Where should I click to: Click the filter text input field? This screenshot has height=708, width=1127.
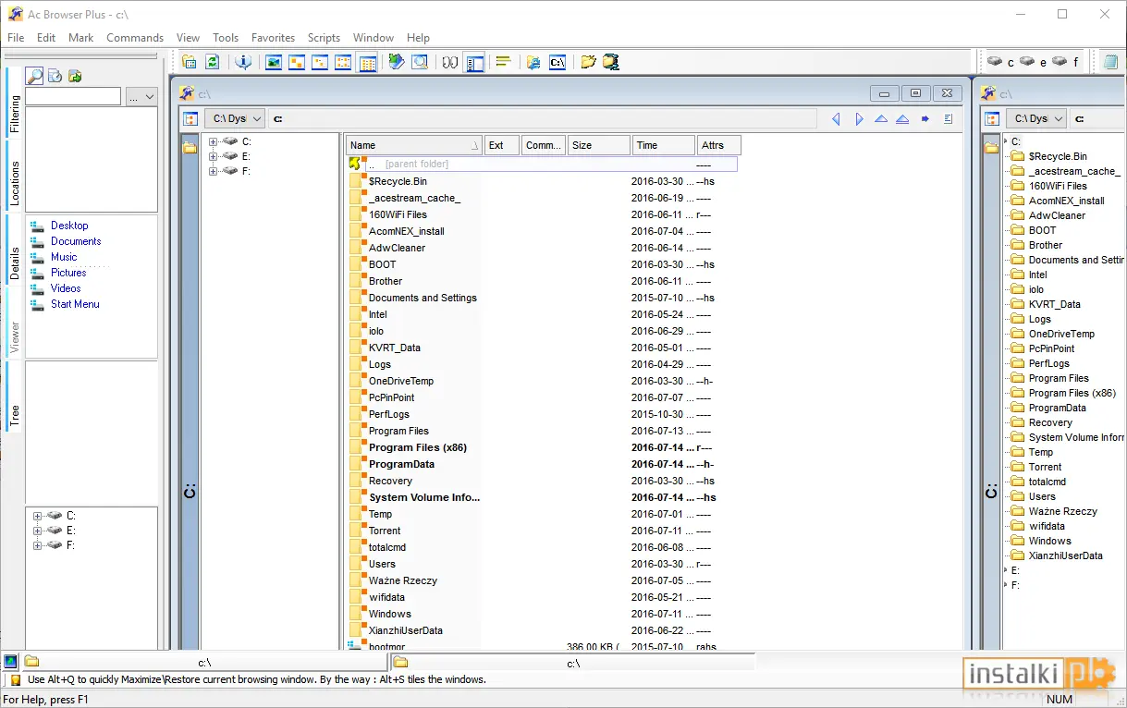[x=73, y=96]
